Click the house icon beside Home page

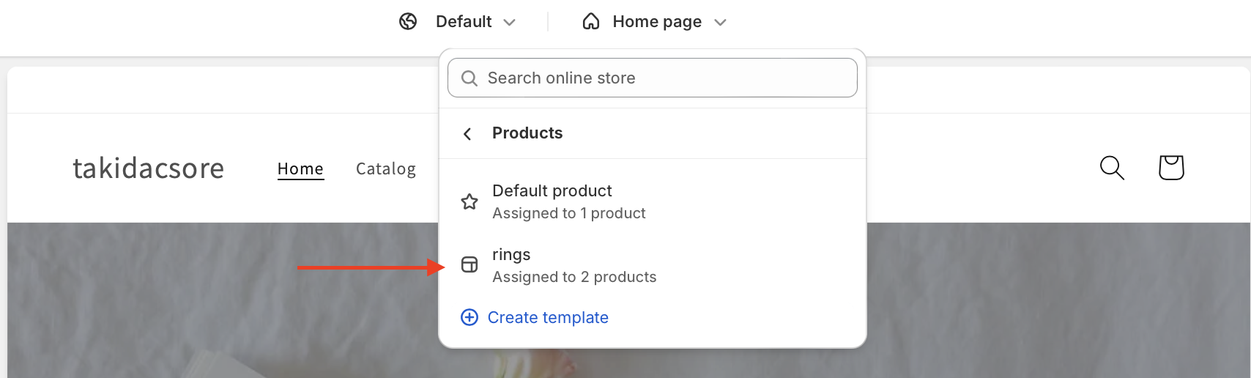tap(591, 22)
